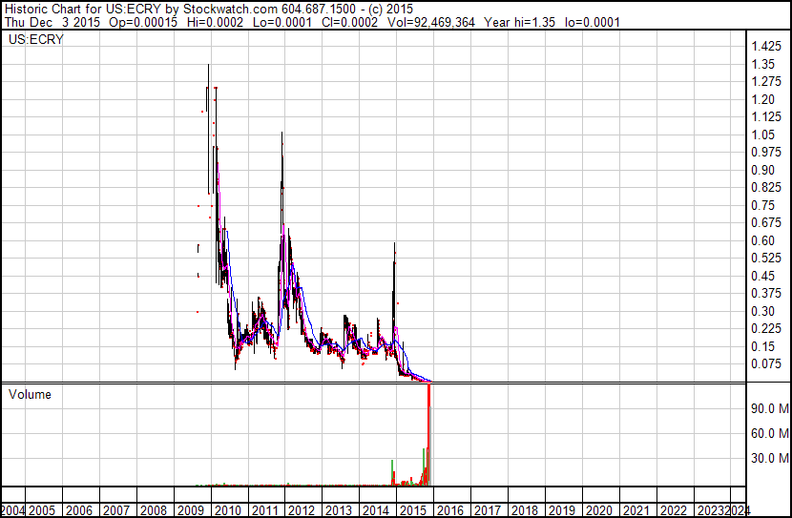The image size is (792, 518).
Task: Select the 2010 year label
Action: pyautogui.click(x=227, y=510)
